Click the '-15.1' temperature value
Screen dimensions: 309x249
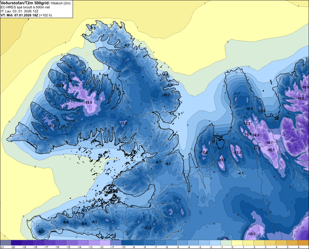(271, 150)
